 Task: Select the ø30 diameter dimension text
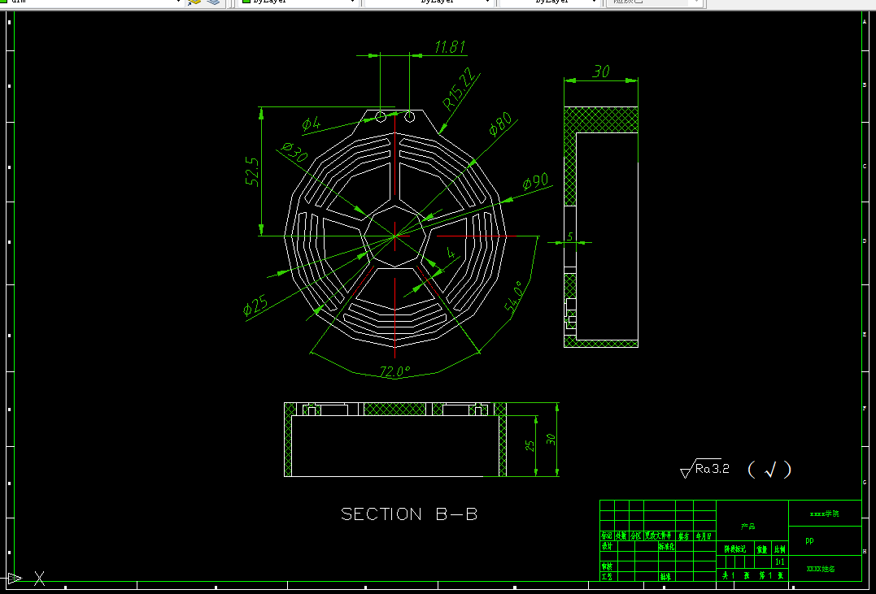(x=294, y=151)
